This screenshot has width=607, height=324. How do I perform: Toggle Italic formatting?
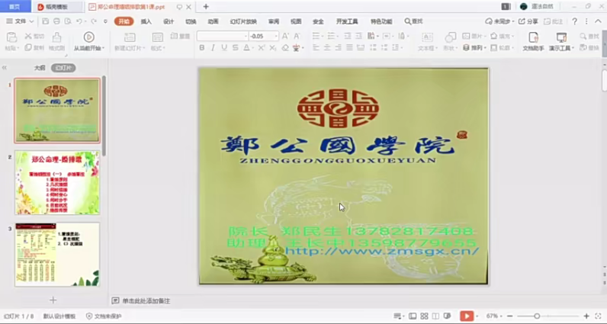213,47
